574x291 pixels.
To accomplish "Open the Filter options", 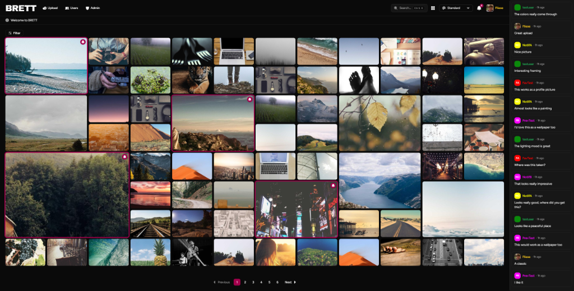I will pyautogui.click(x=14, y=33).
